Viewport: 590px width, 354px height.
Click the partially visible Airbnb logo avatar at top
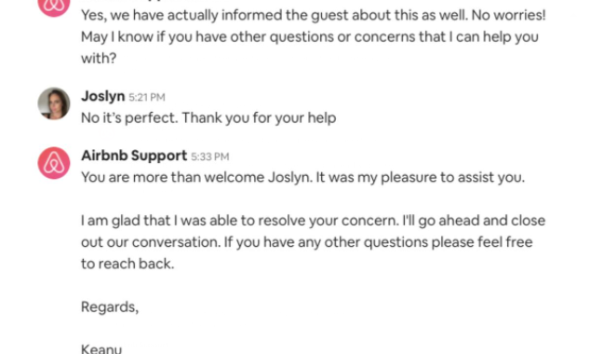[54, 6]
